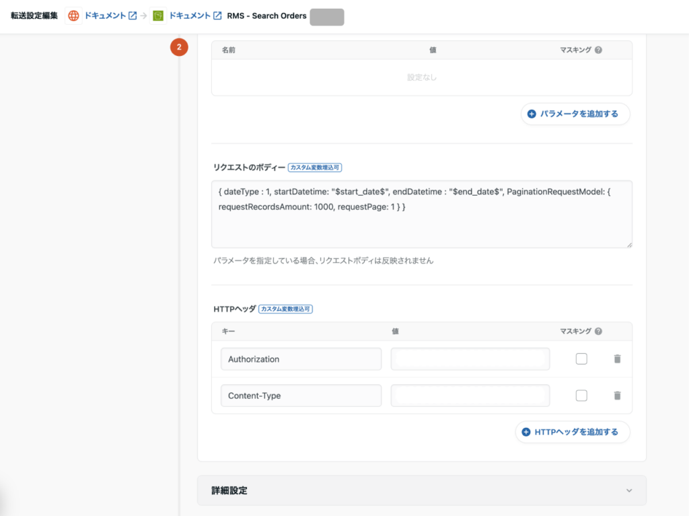Image resolution: width=689 pixels, height=516 pixels.
Task: Enable masking for the Authorization header
Action: (x=581, y=359)
